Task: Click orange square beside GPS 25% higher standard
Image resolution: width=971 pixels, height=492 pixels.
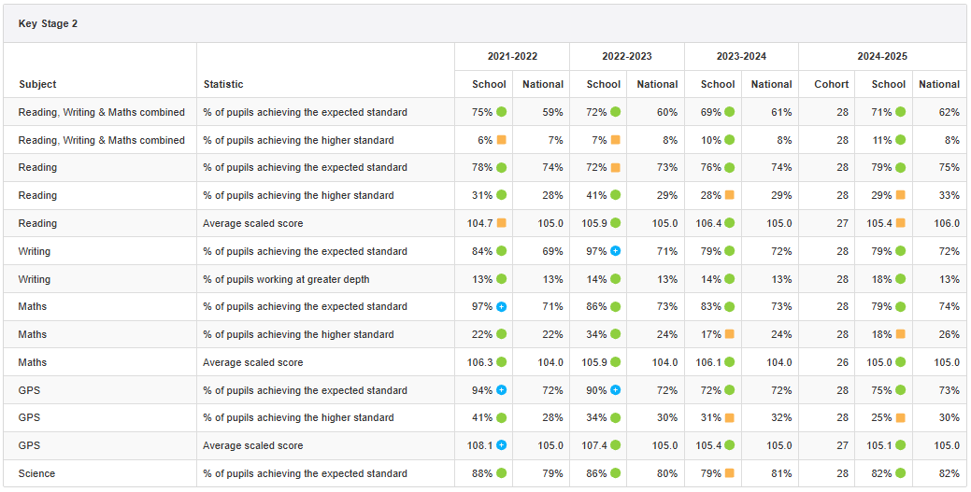Action: 901,417
